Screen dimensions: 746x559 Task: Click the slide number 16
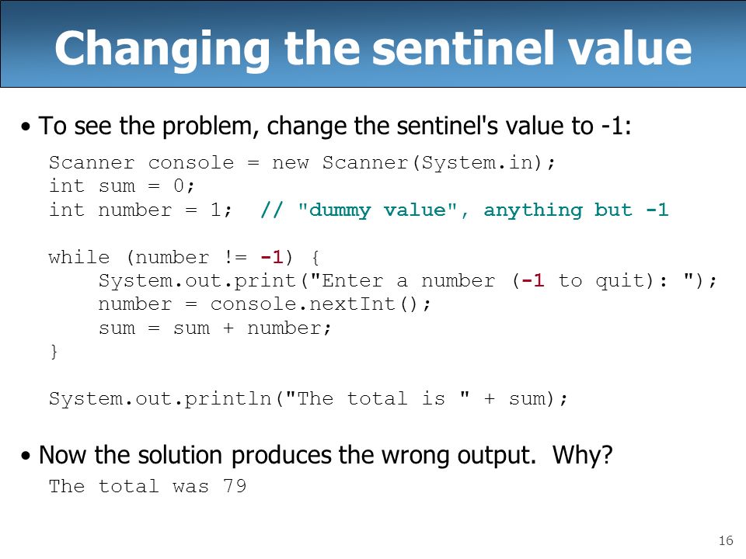coord(726,541)
